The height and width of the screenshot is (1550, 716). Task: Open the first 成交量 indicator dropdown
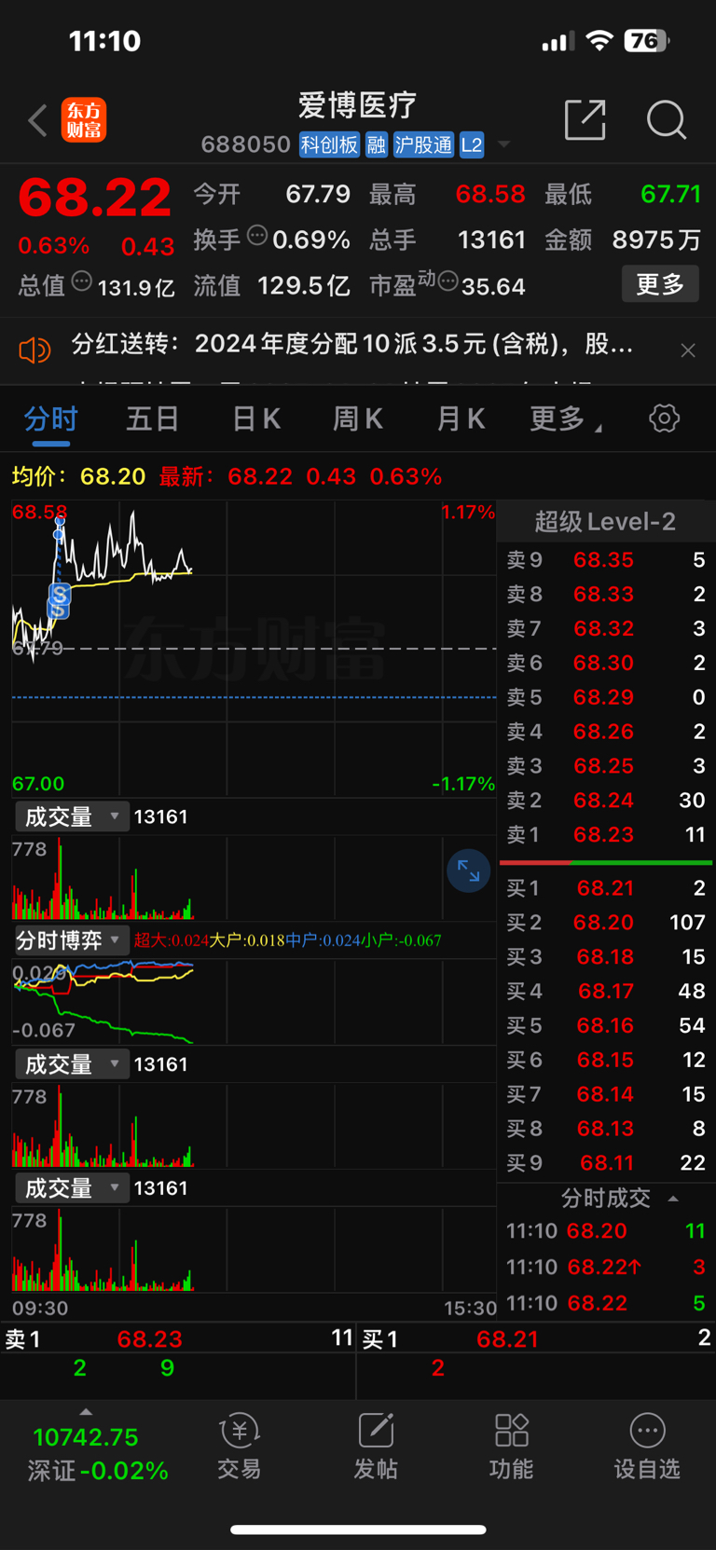tap(71, 816)
